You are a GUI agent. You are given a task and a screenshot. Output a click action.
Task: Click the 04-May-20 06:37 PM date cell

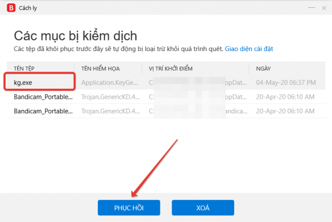coord(286,83)
